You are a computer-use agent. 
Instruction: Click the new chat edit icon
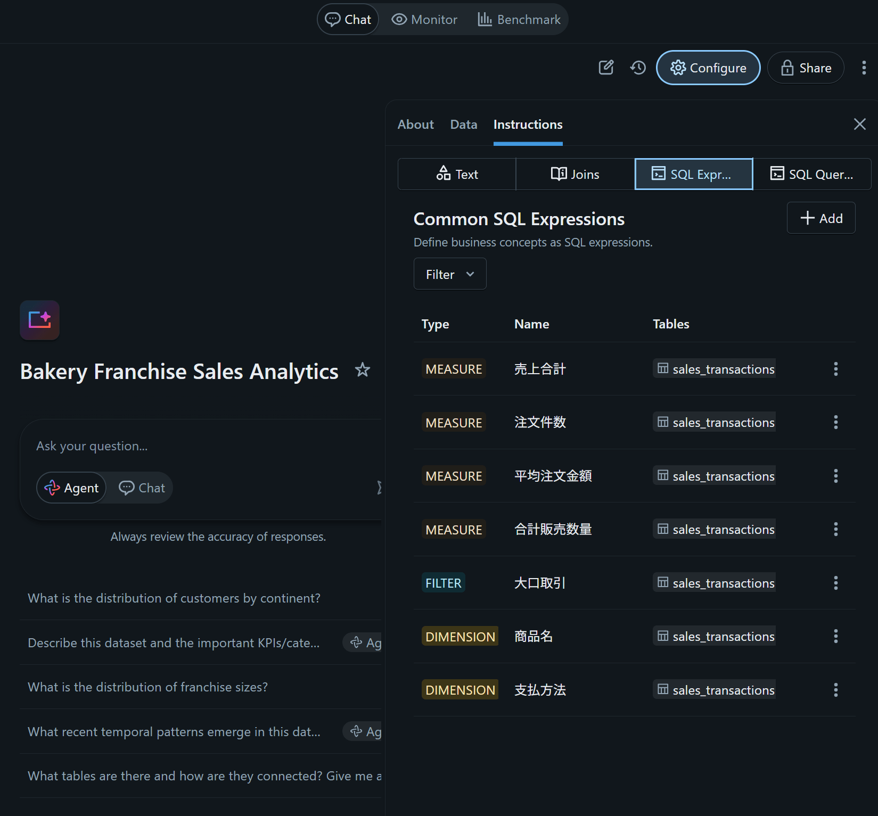click(x=606, y=68)
